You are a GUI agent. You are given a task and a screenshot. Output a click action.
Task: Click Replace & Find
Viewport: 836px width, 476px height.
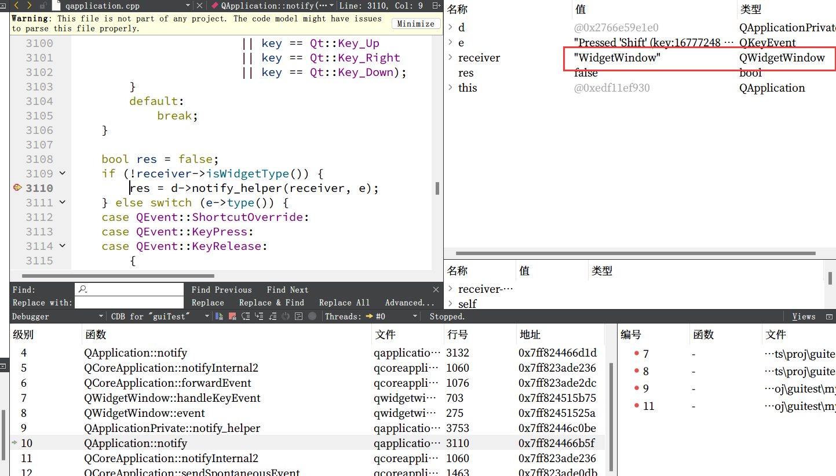pyautogui.click(x=271, y=303)
